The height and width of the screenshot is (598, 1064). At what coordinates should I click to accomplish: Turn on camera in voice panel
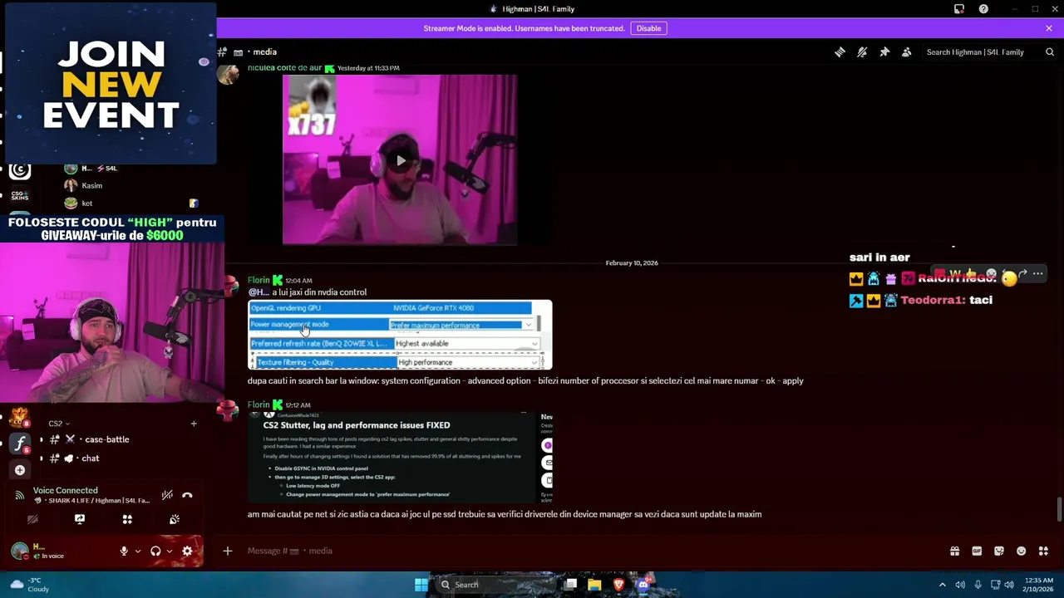pos(32,519)
